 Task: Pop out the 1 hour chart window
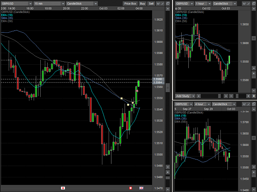click(254, 4)
